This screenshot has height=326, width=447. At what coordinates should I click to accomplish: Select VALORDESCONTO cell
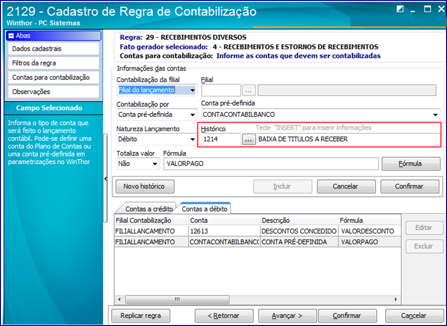click(x=370, y=231)
